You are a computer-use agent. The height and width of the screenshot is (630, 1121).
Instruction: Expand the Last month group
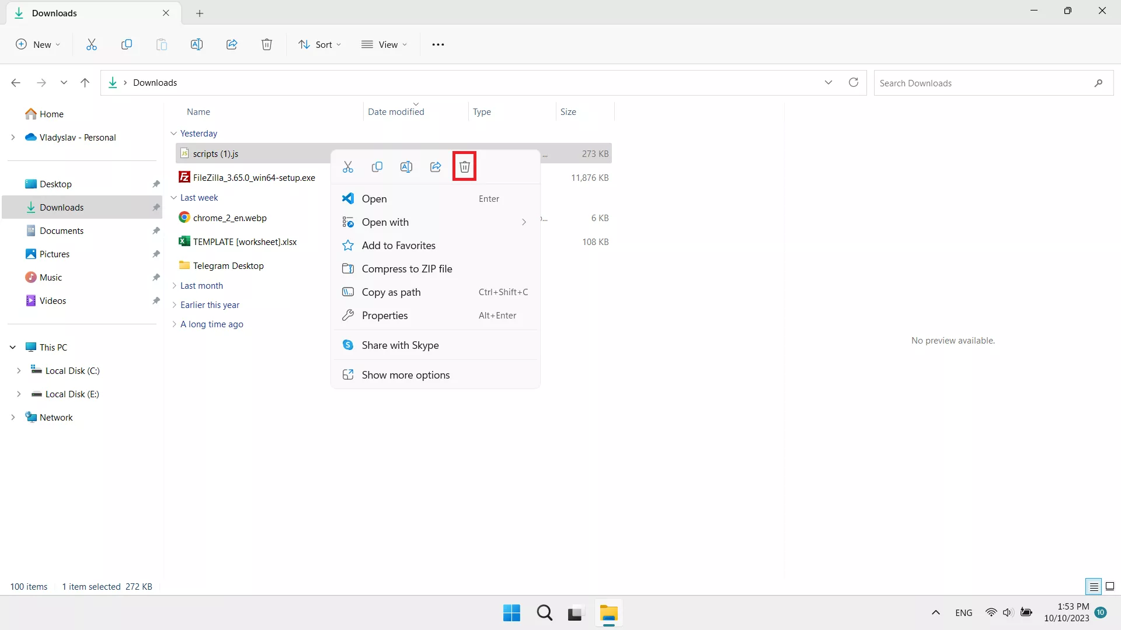(174, 286)
